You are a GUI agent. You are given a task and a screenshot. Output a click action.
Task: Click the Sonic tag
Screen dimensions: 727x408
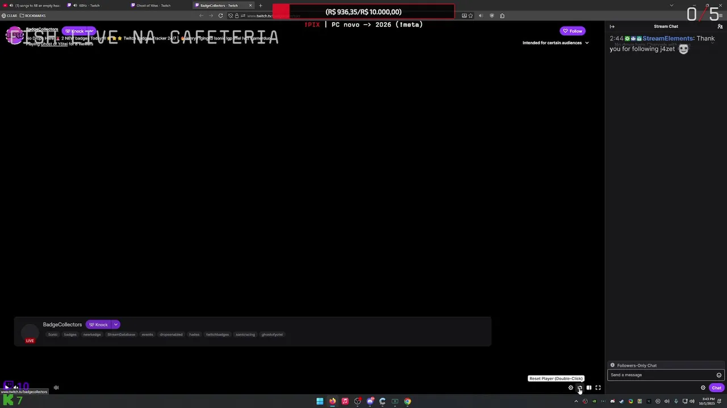53,334
